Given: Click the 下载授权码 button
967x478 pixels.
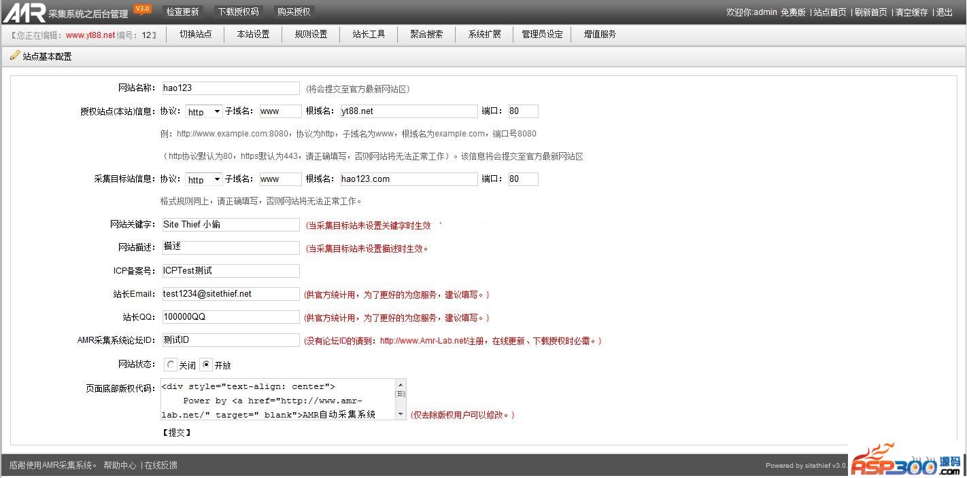Looking at the screenshot, I should [238, 12].
